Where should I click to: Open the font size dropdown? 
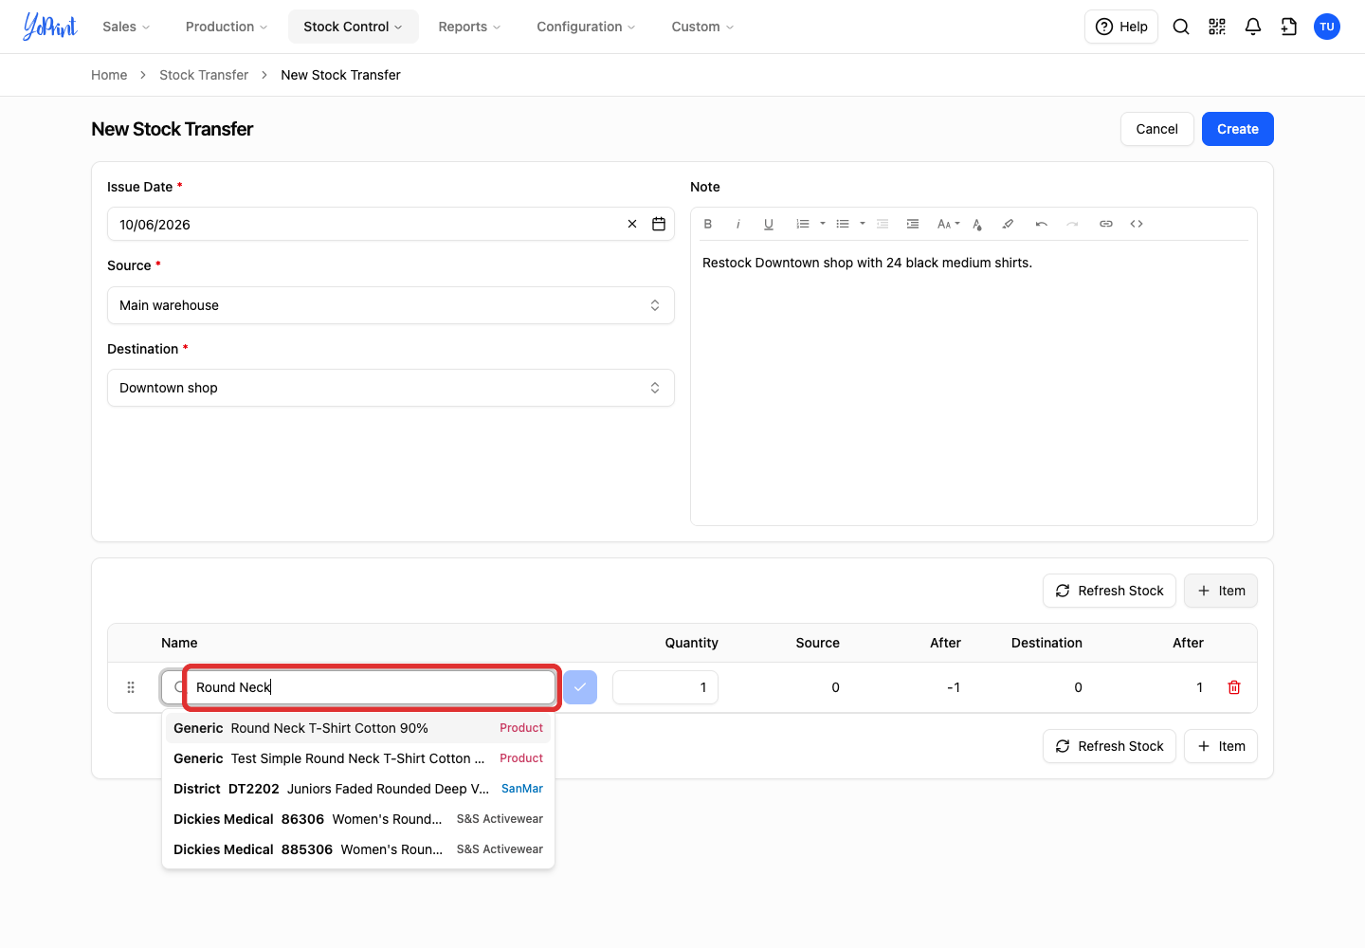pyautogui.click(x=948, y=224)
